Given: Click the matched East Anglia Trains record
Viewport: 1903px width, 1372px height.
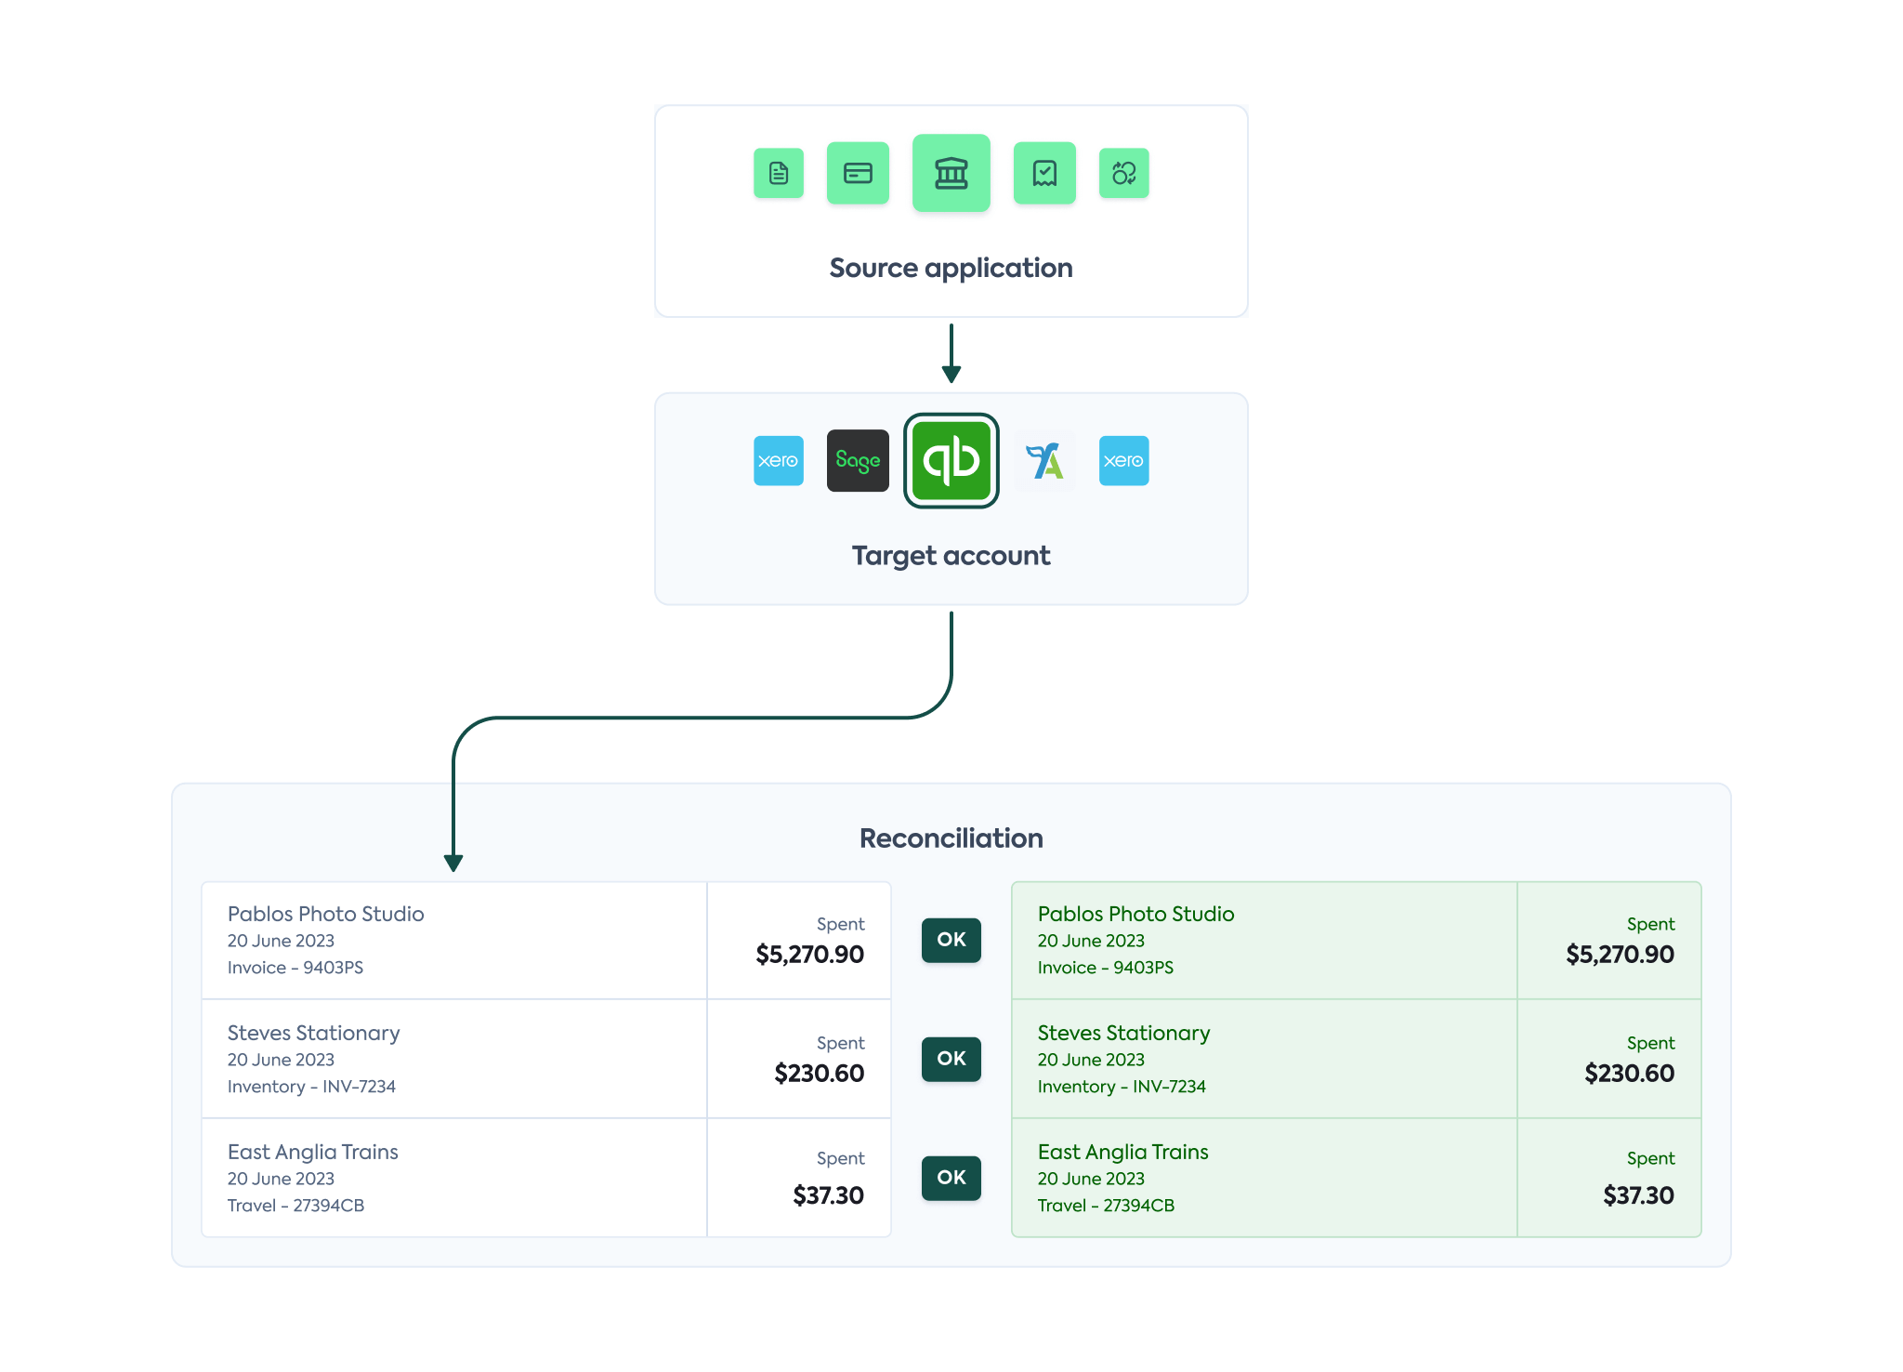Looking at the screenshot, I should [1264, 1178].
